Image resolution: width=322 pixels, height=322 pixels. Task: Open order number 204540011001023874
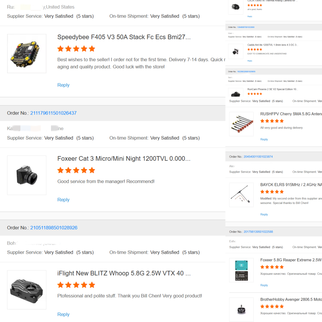tap(258, 157)
